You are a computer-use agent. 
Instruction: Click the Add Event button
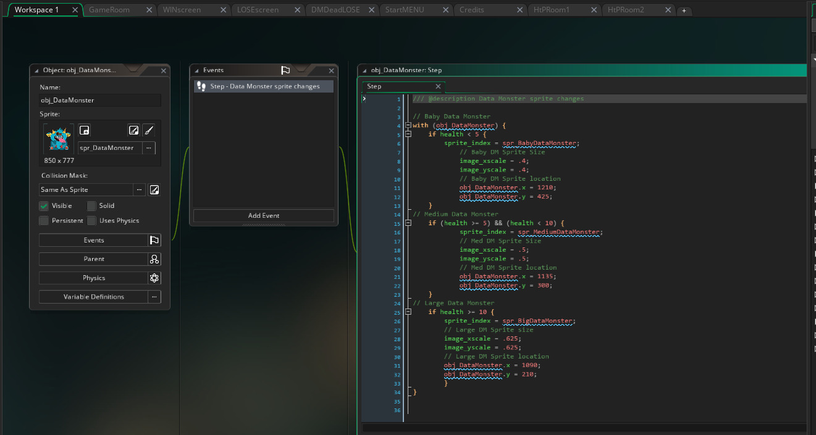[264, 215]
